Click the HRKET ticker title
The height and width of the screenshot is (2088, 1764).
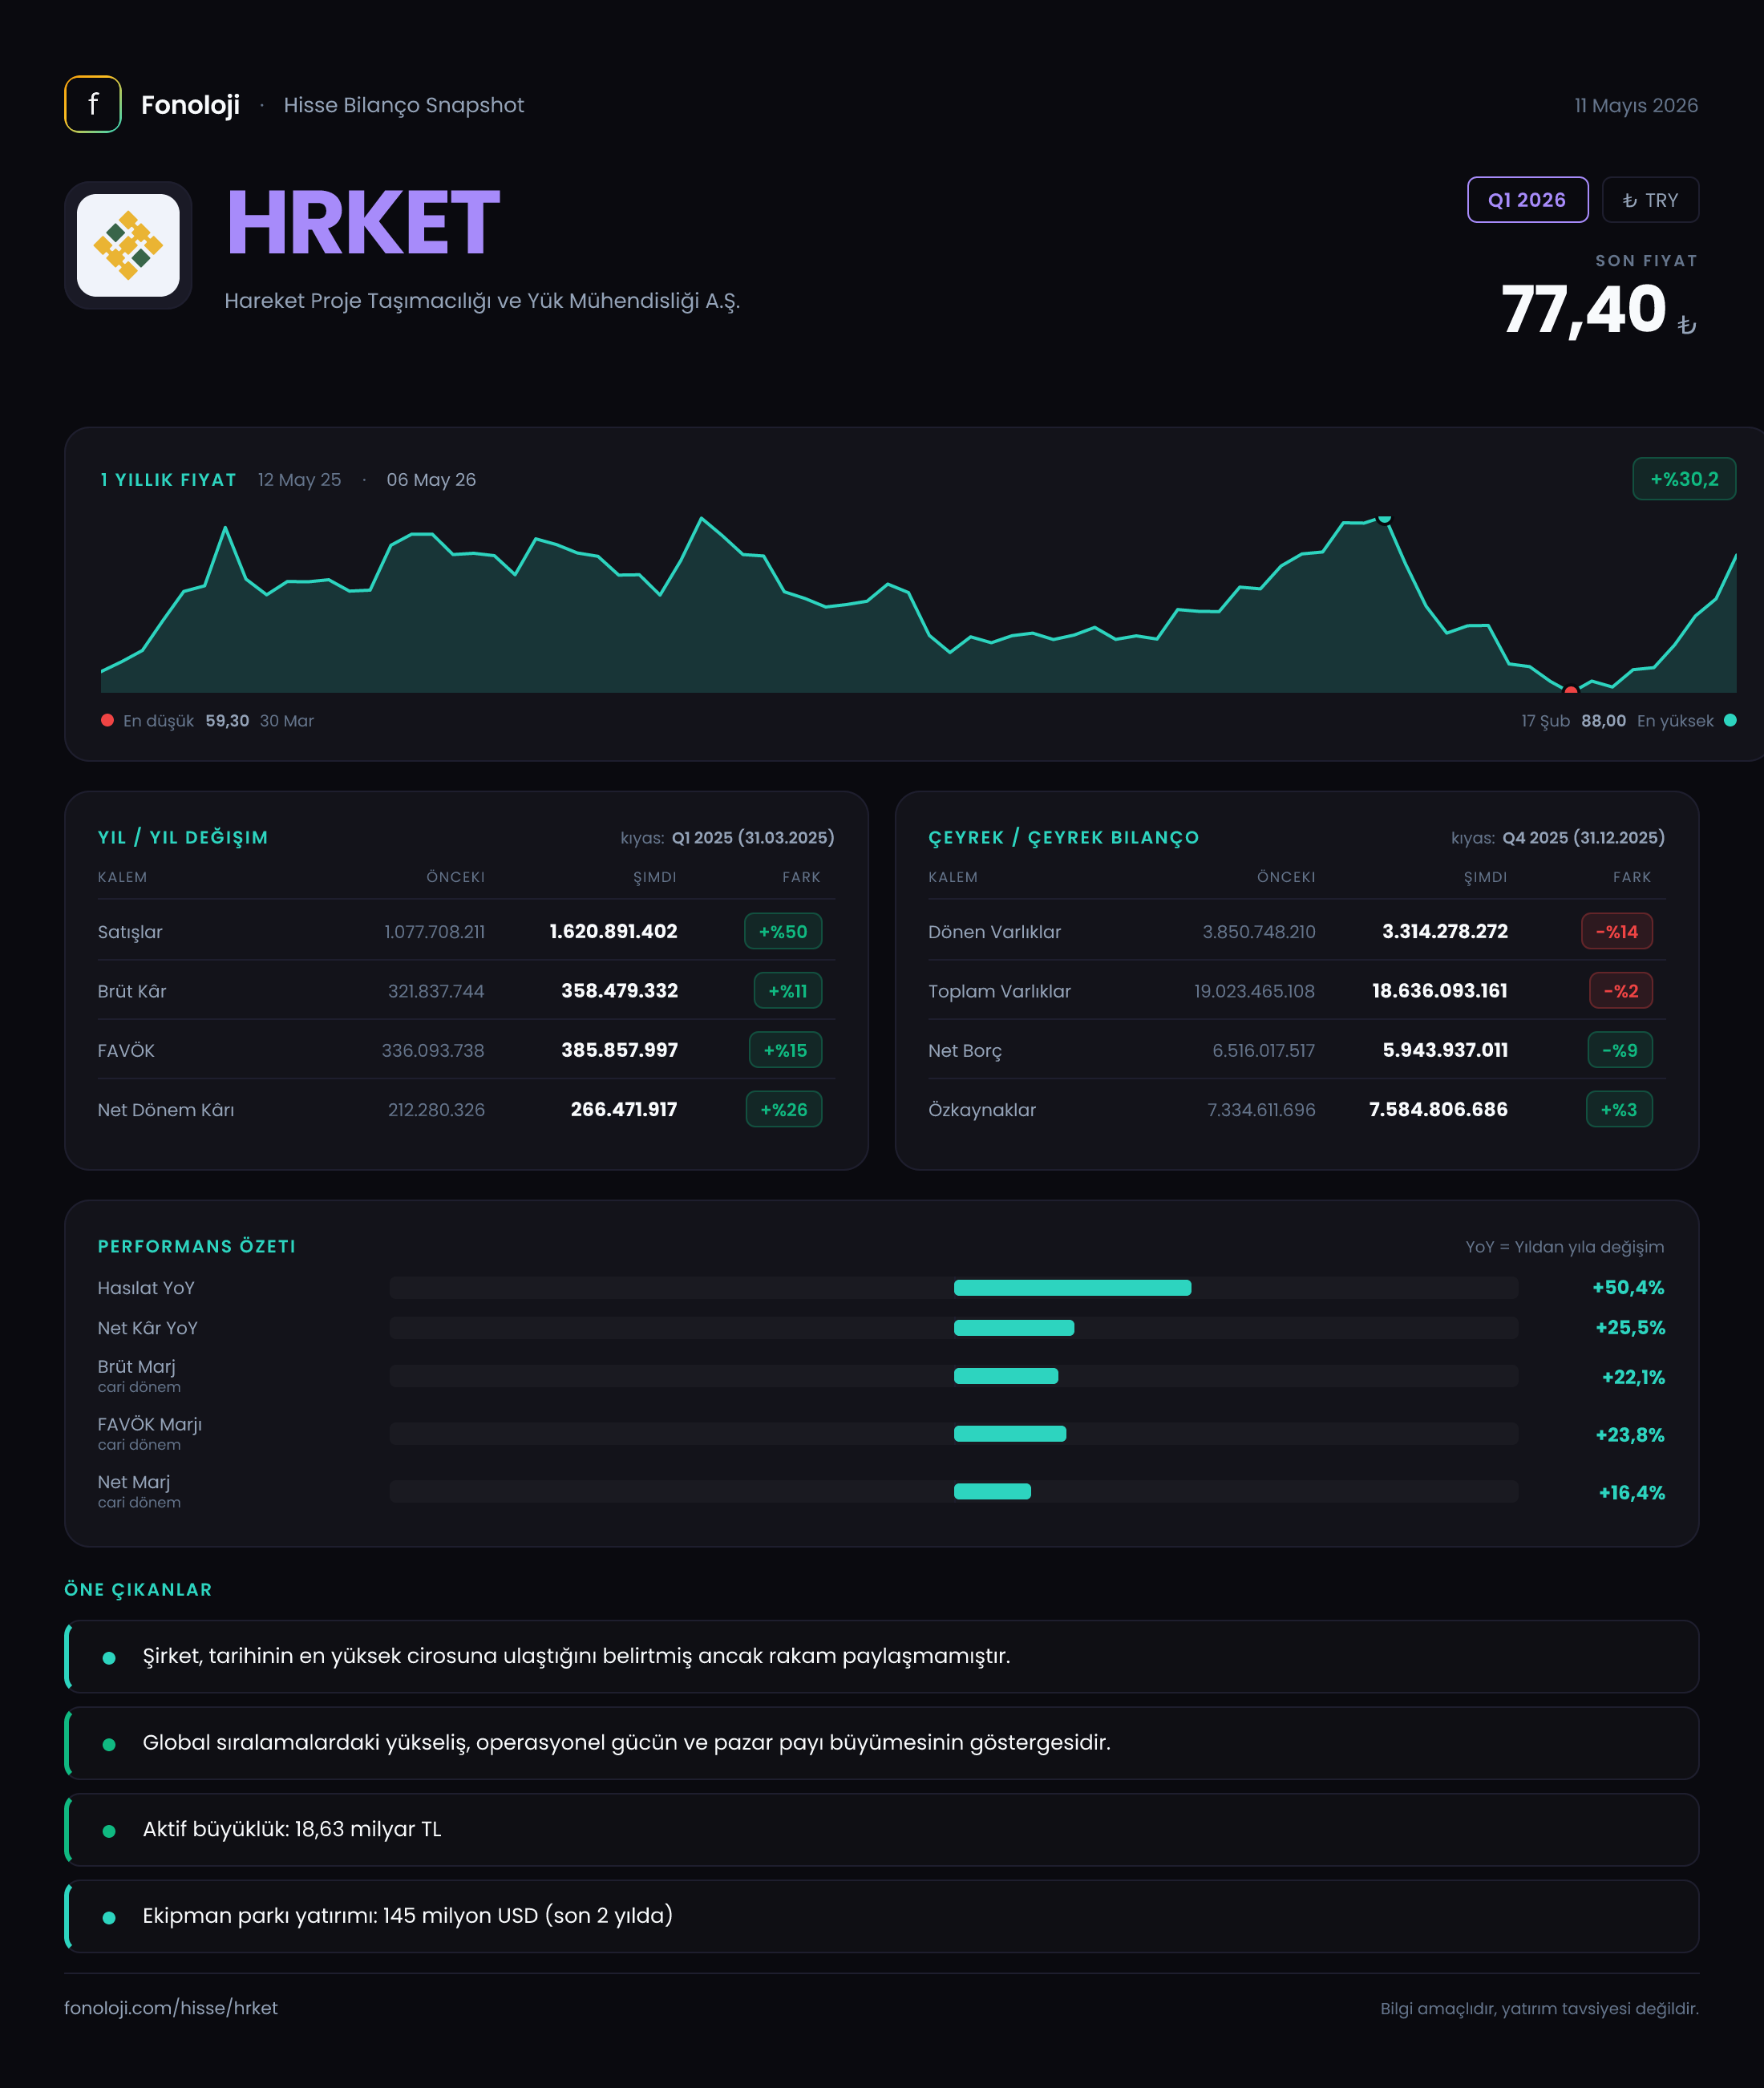point(363,223)
